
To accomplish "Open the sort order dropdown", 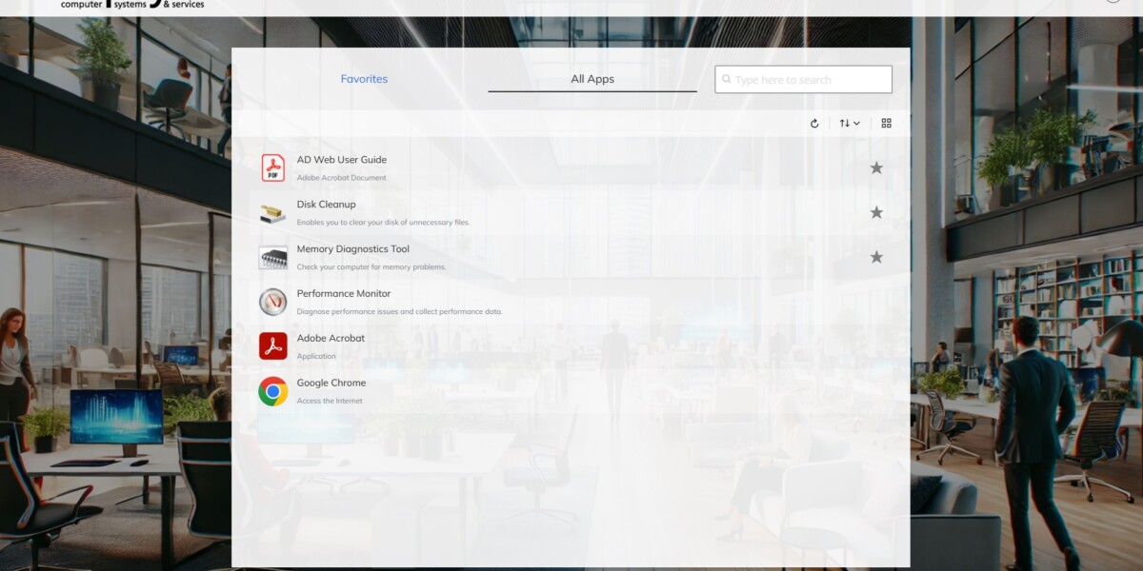I will tap(849, 123).
